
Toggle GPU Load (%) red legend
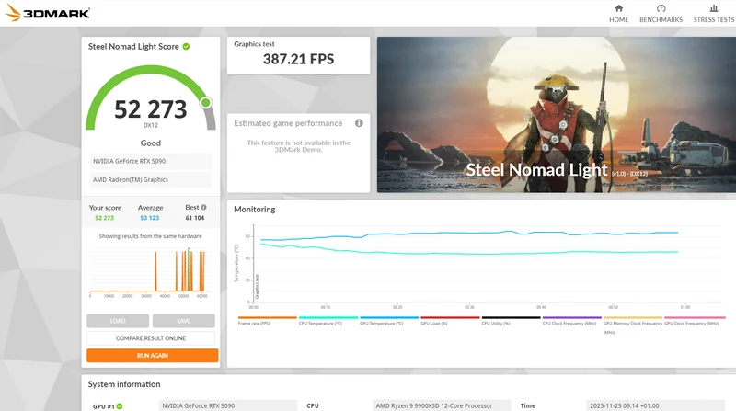coord(450,321)
